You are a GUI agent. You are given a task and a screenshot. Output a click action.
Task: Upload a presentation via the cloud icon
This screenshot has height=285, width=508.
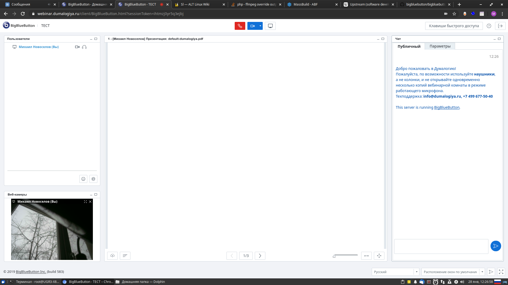click(112, 256)
